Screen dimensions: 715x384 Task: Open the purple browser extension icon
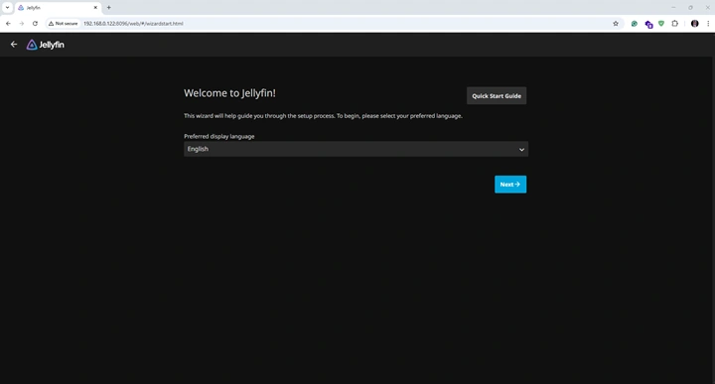pyautogui.click(x=648, y=24)
